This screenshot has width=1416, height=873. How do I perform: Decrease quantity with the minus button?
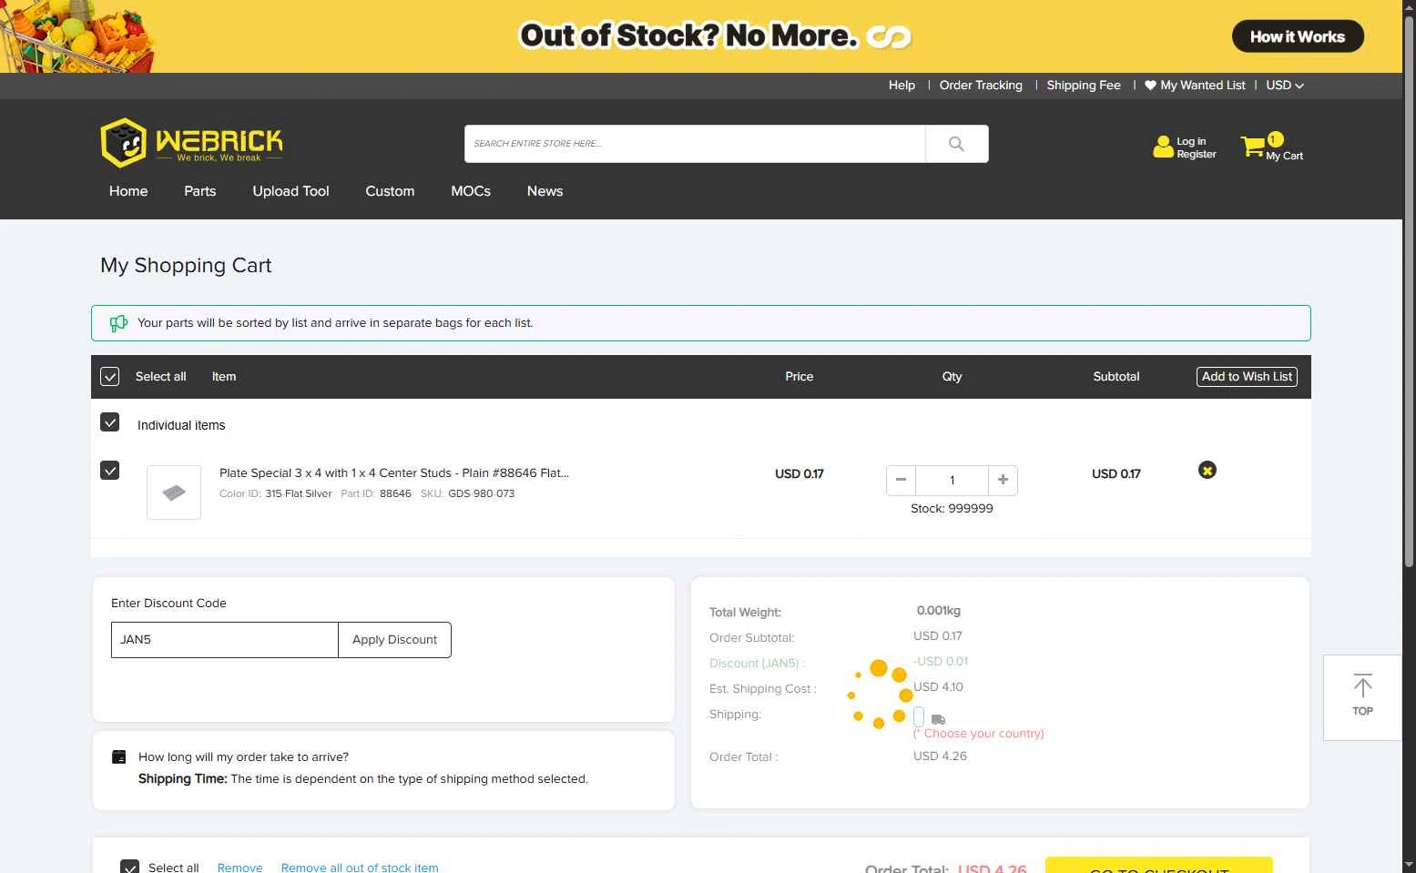(901, 480)
